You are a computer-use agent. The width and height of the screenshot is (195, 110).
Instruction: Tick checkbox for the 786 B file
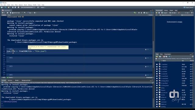coord(157,64)
